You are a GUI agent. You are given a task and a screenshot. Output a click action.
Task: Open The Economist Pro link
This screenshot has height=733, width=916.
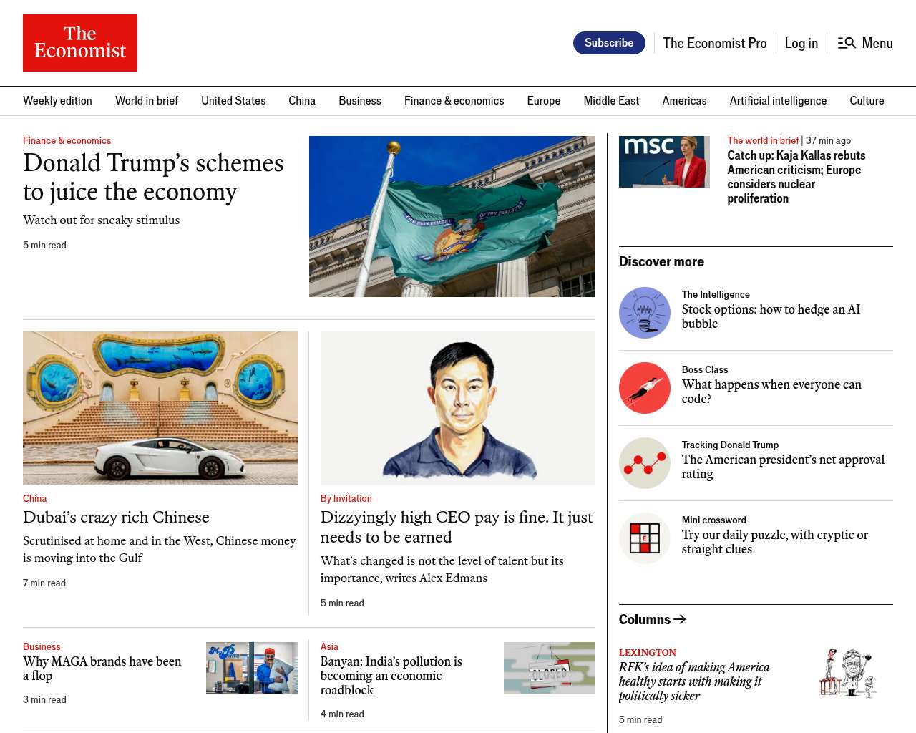(x=714, y=43)
